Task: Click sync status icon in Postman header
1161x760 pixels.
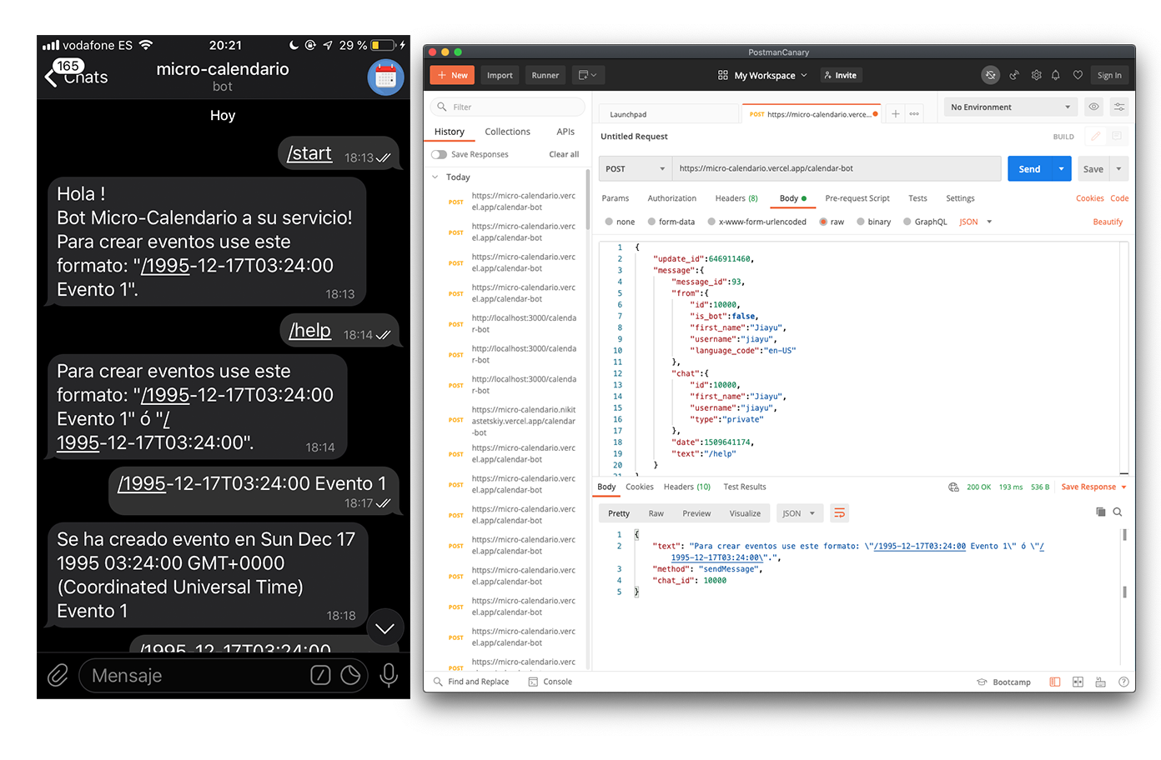Action: coord(990,75)
